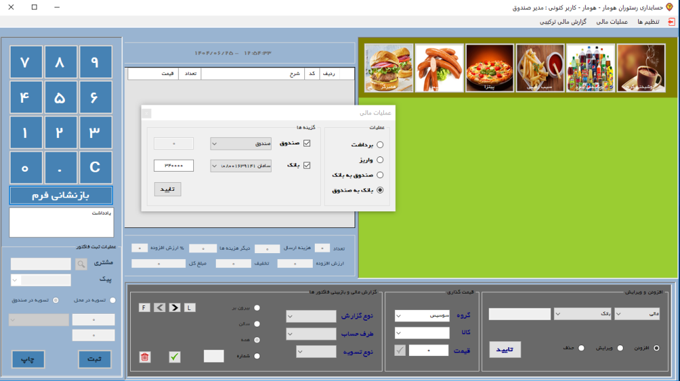680x381 pixels.
Task: Open the pizza (پیتزا) category
Action: (x=489, y=68)
